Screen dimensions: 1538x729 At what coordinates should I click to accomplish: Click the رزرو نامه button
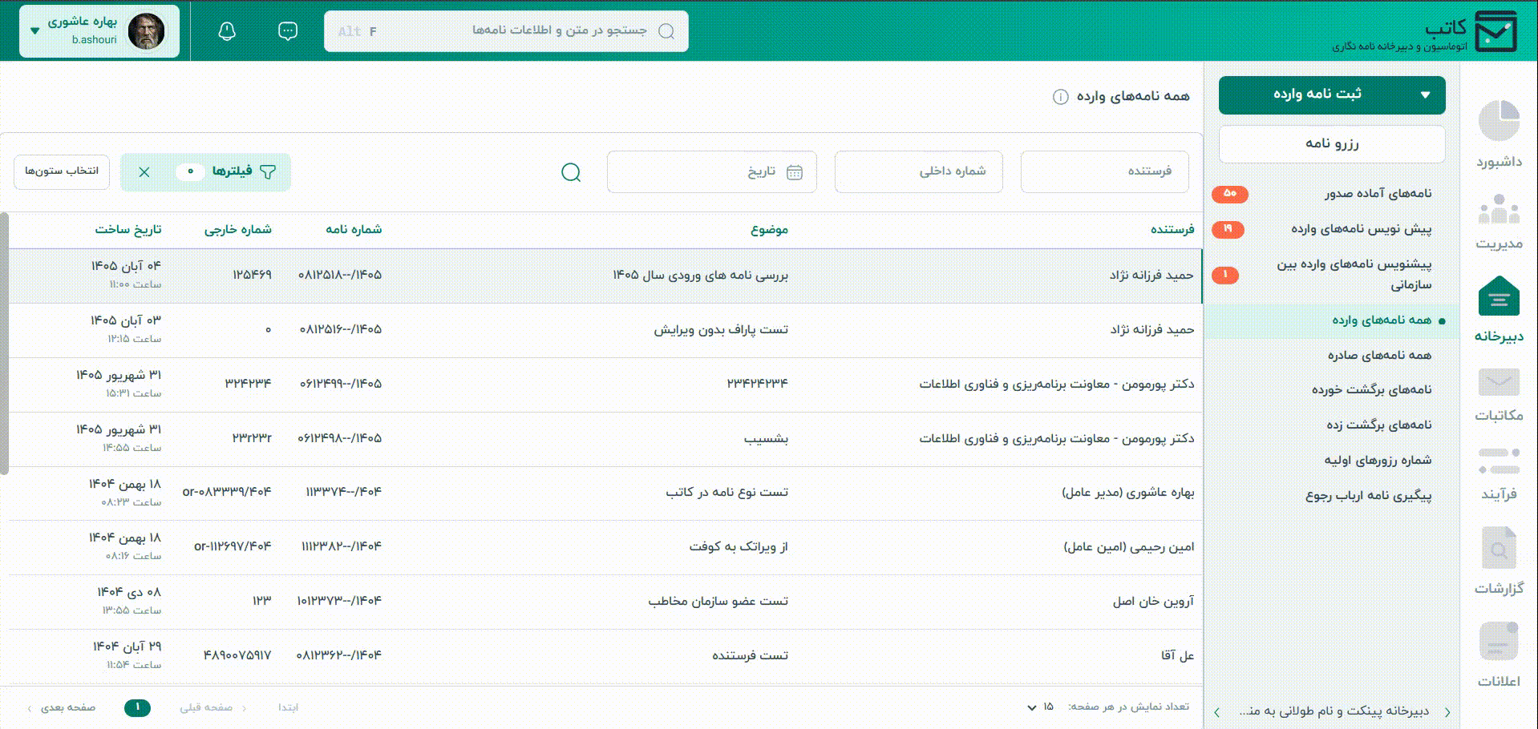point(1332,143)
